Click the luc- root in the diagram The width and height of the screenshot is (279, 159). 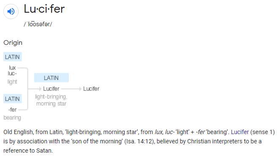click(x=12, y=73)
